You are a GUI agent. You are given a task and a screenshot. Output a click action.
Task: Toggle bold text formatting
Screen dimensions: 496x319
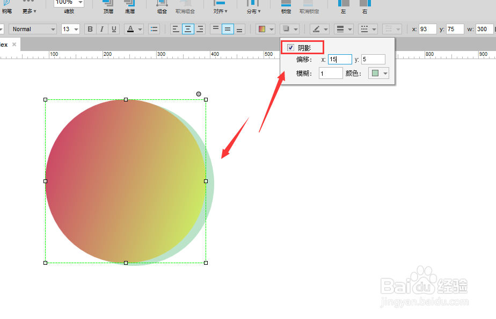tap(90, 29)
